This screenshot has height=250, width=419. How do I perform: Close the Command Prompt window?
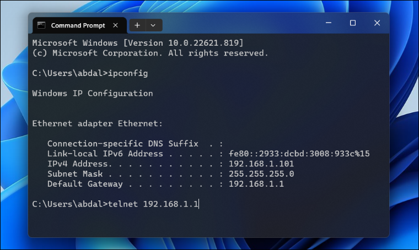pos(377,23)
